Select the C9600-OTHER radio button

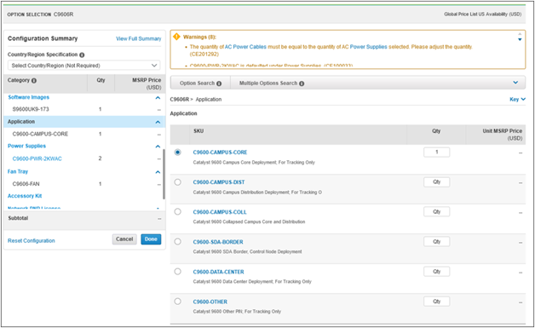click(177, 302)
